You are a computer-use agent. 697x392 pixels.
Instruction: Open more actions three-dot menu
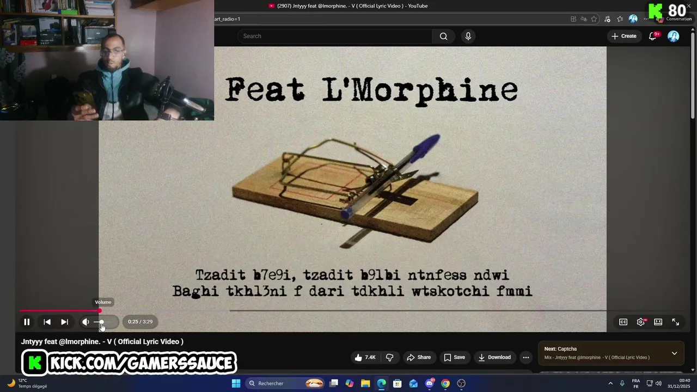(525, 357)
